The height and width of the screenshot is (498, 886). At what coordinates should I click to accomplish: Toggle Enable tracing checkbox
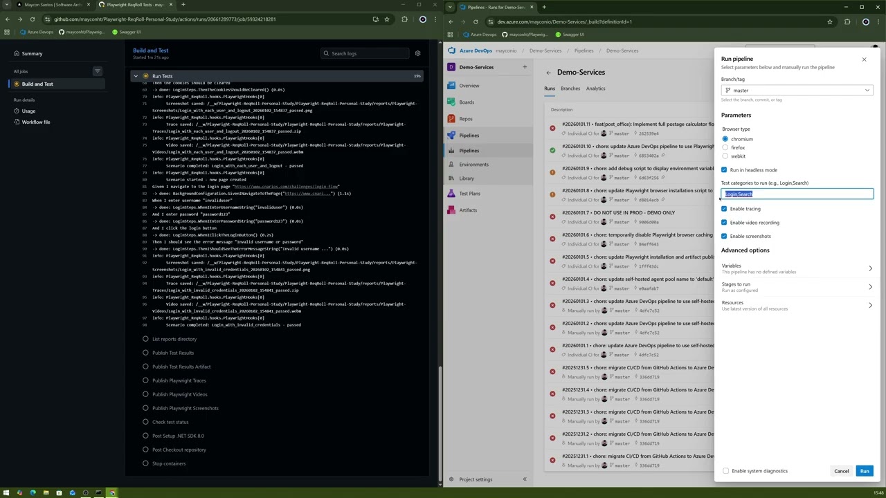coord(724,208)
